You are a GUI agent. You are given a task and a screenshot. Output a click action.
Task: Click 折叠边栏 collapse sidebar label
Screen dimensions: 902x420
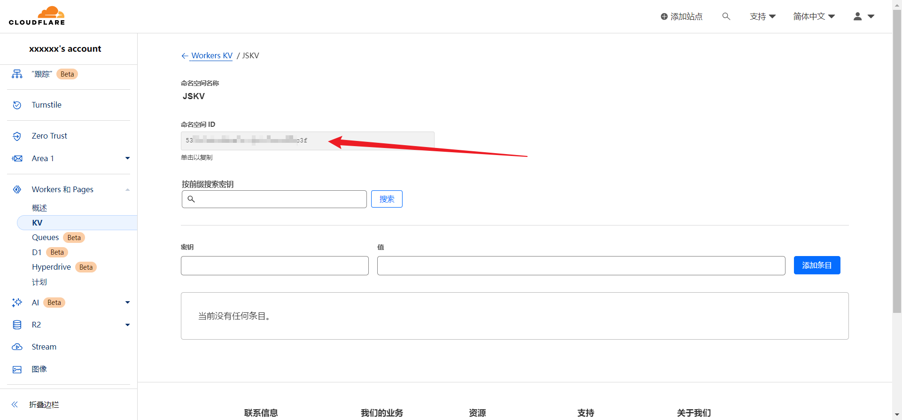[x=44, y=404]
